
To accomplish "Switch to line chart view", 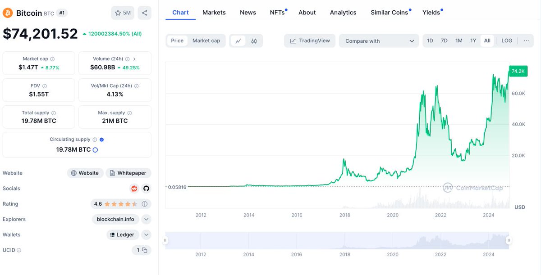I will 238,41.
